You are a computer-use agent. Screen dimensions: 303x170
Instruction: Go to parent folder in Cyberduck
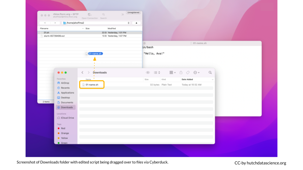136,23
